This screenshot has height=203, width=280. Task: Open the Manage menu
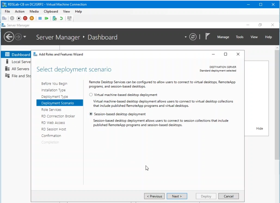pyautogui.click(x=223, y=37)
